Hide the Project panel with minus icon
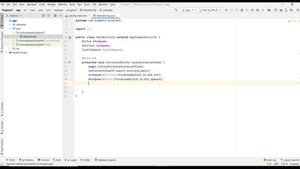The width and height of the screenshot is (300, 169). pyautogui.click(x=60, y=15)
